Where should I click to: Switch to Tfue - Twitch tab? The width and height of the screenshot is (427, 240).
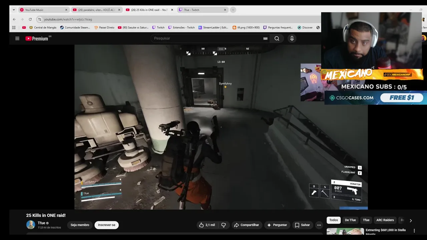[202, 10]
